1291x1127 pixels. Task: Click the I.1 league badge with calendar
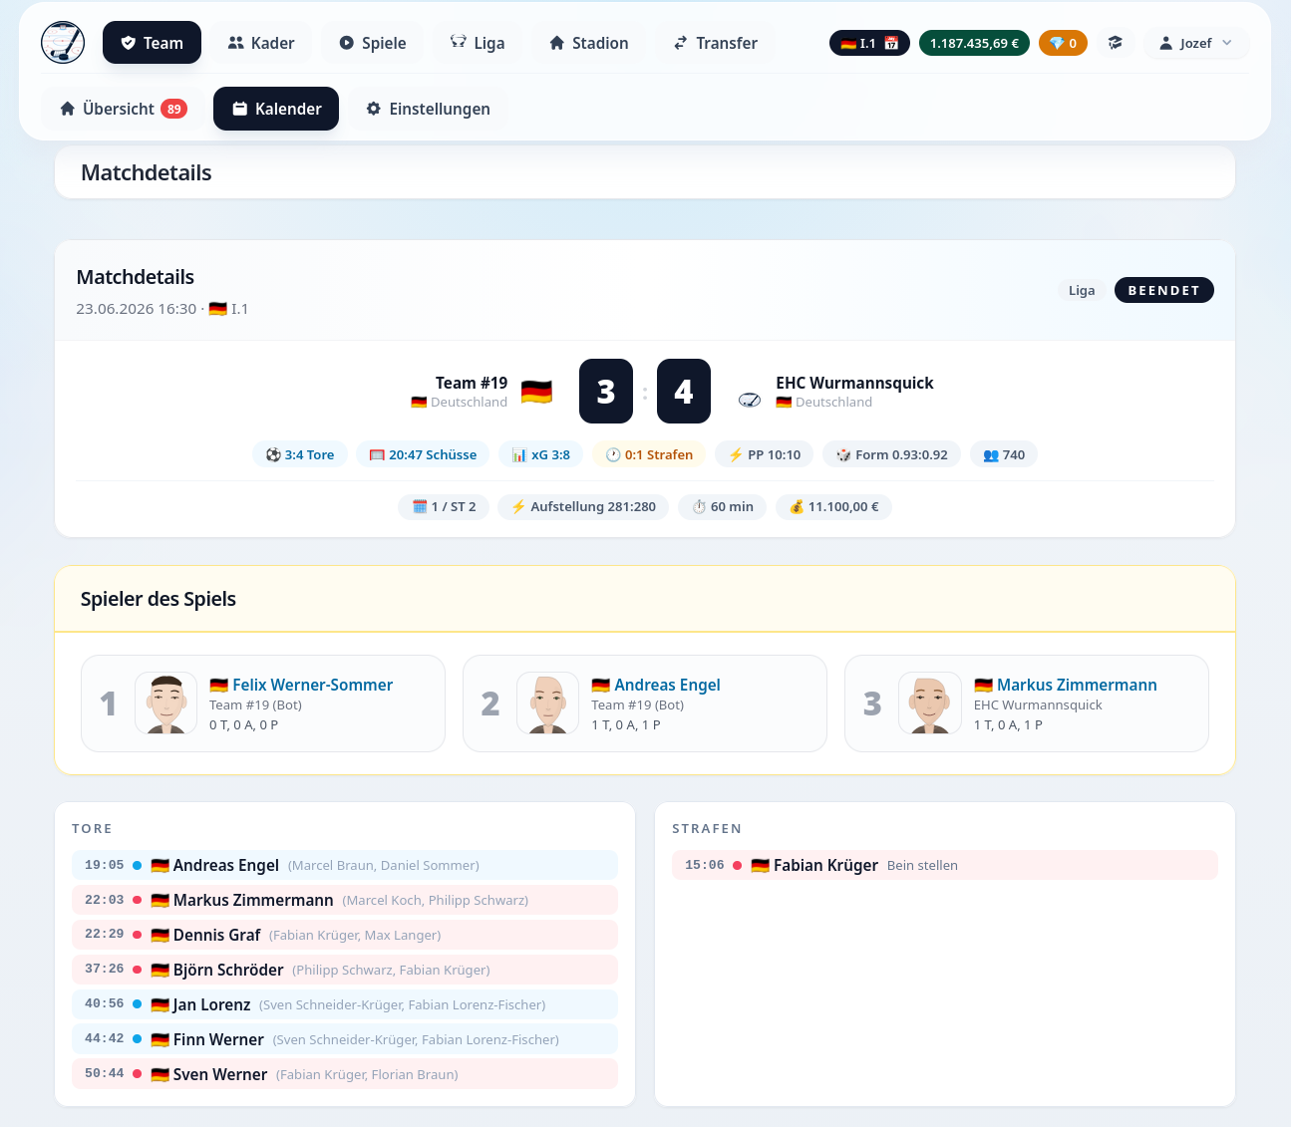tap(869, 43)
